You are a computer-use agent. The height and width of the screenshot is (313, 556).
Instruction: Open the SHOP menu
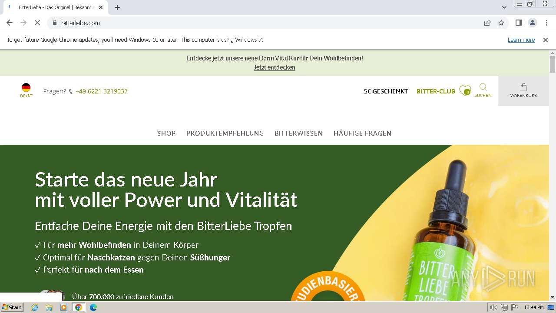(166, 133)
